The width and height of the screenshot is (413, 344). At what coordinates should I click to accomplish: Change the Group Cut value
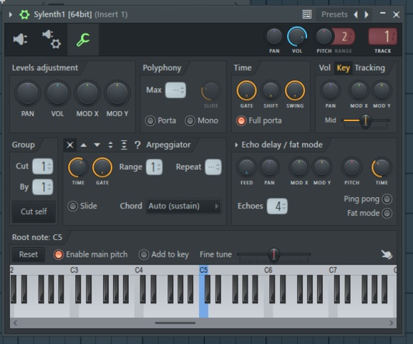point(43,166)
